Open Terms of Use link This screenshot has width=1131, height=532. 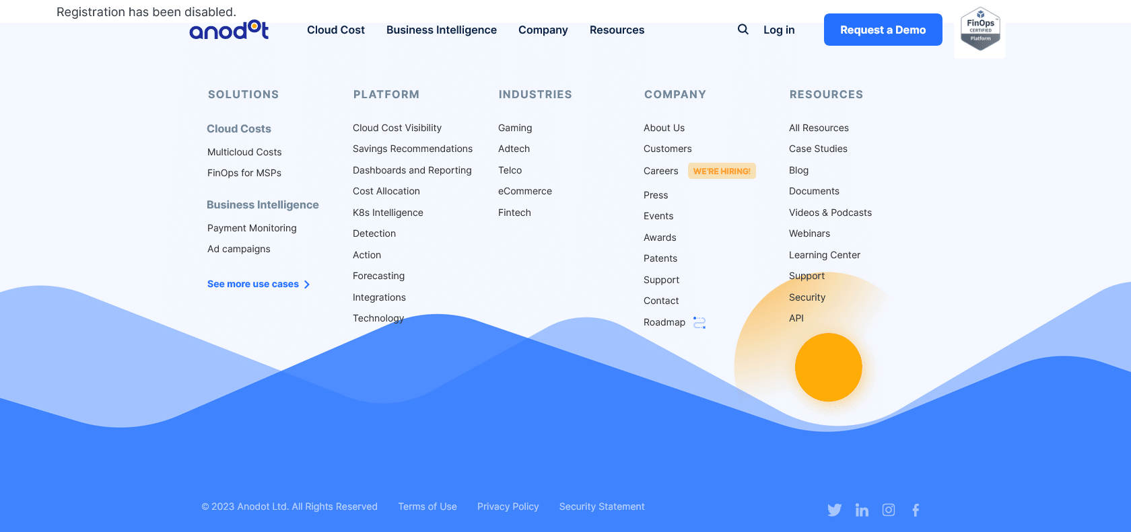coord(427,506)
